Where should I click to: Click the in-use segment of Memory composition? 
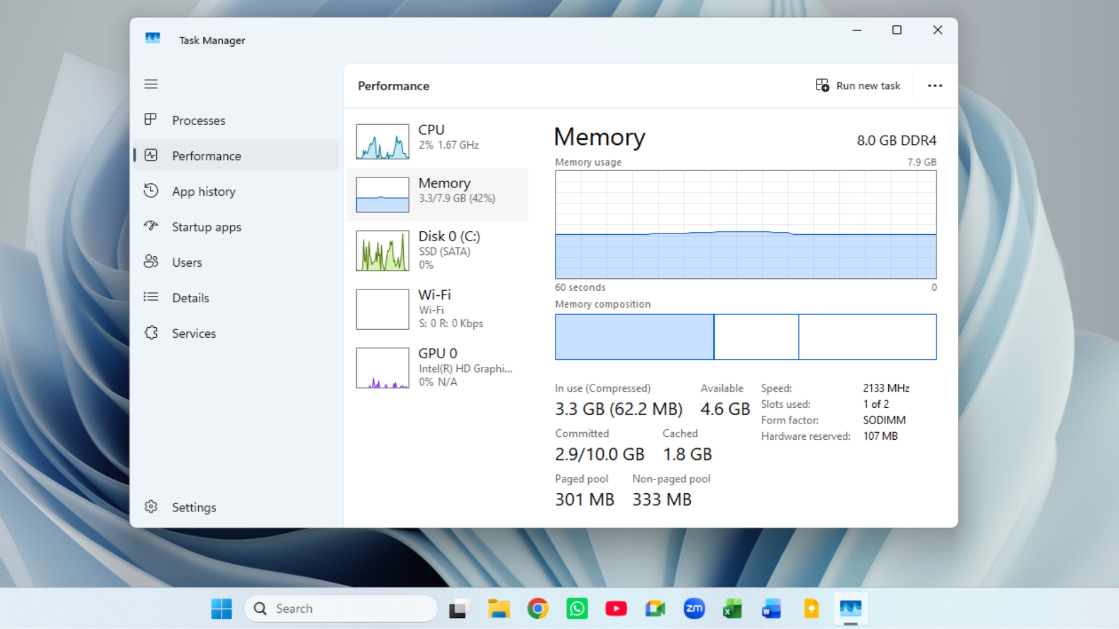pos(634,337)
